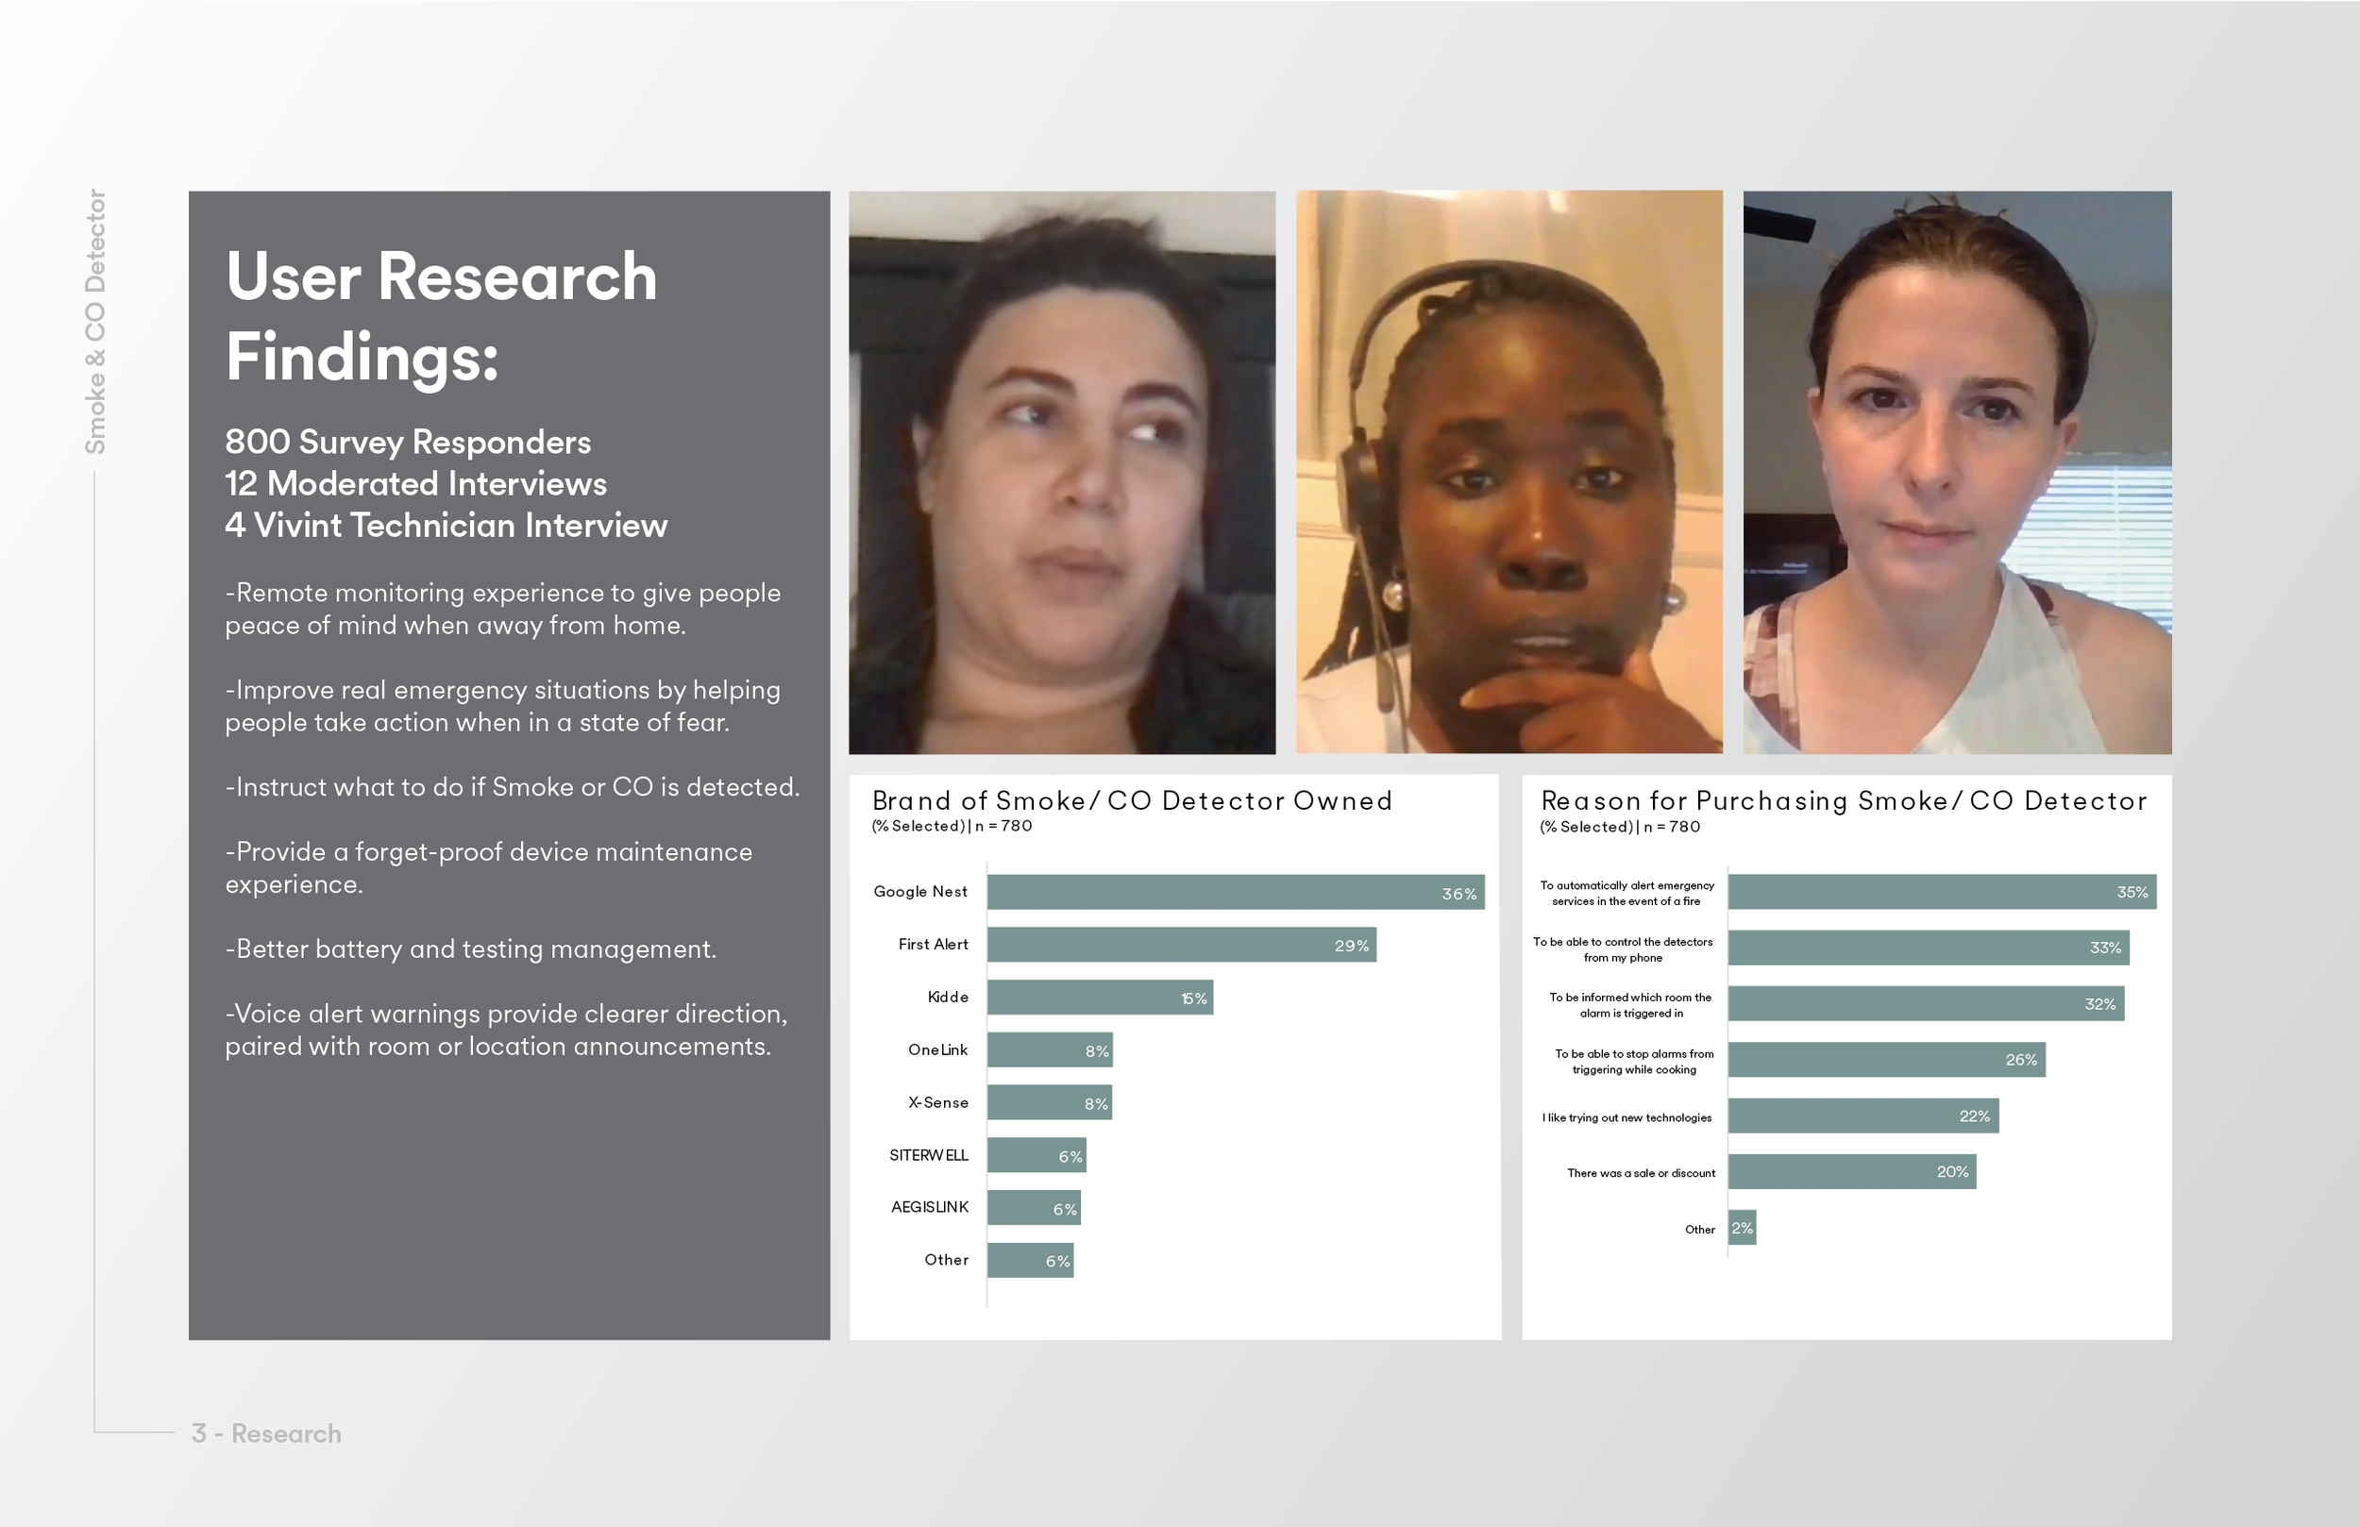Click the voice alert warnings bullet
Screen dimensions: 2360x1527
[507, 1030]
